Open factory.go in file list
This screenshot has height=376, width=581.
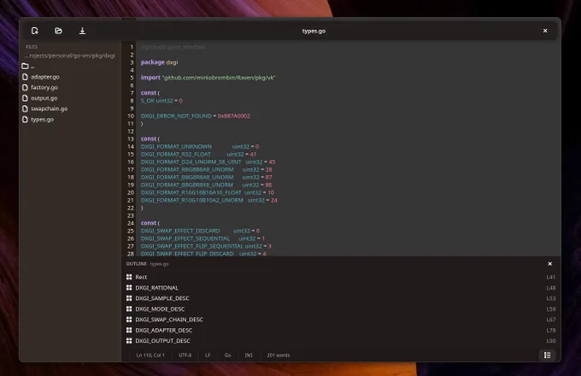(70, 87)
